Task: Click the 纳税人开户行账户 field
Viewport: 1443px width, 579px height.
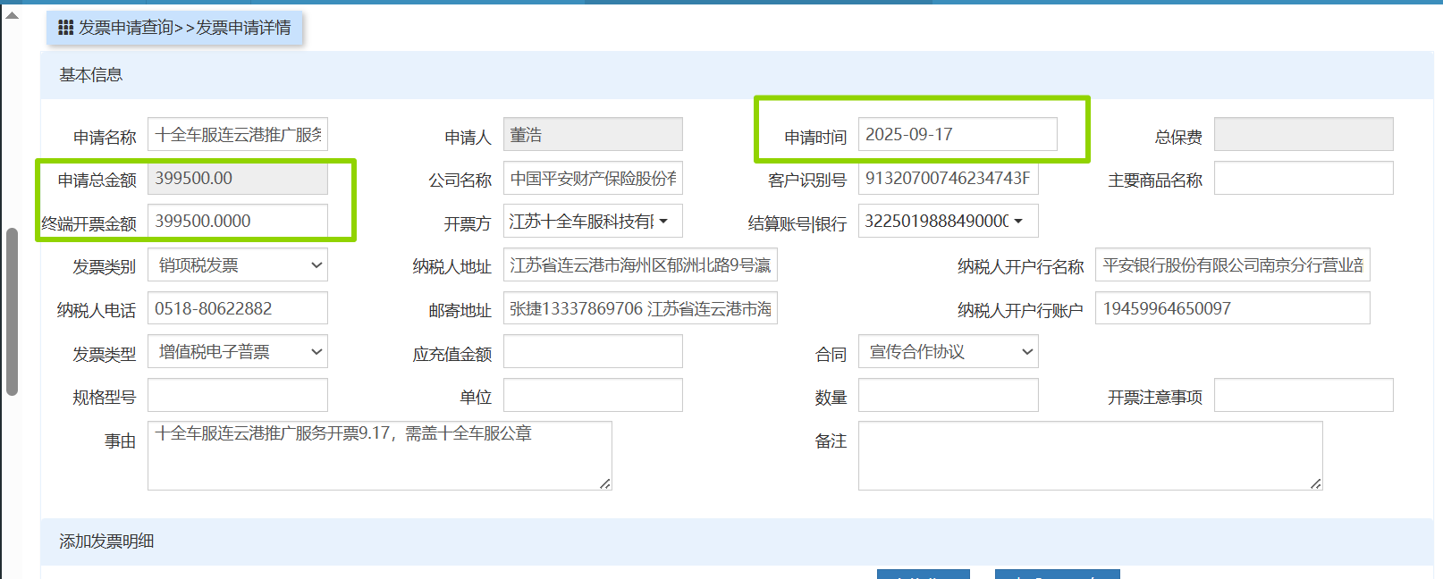Action: click(1233, 308)
